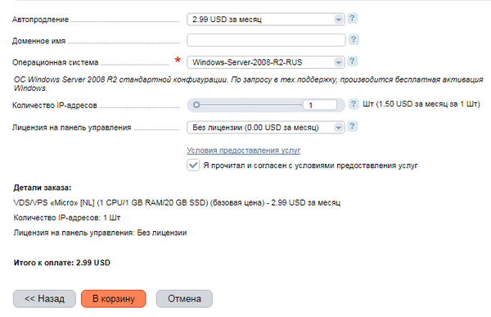Screen dimensions: 491x317
Task: Click help icon next to IP-адресов slider
Action: coord(354,104)
